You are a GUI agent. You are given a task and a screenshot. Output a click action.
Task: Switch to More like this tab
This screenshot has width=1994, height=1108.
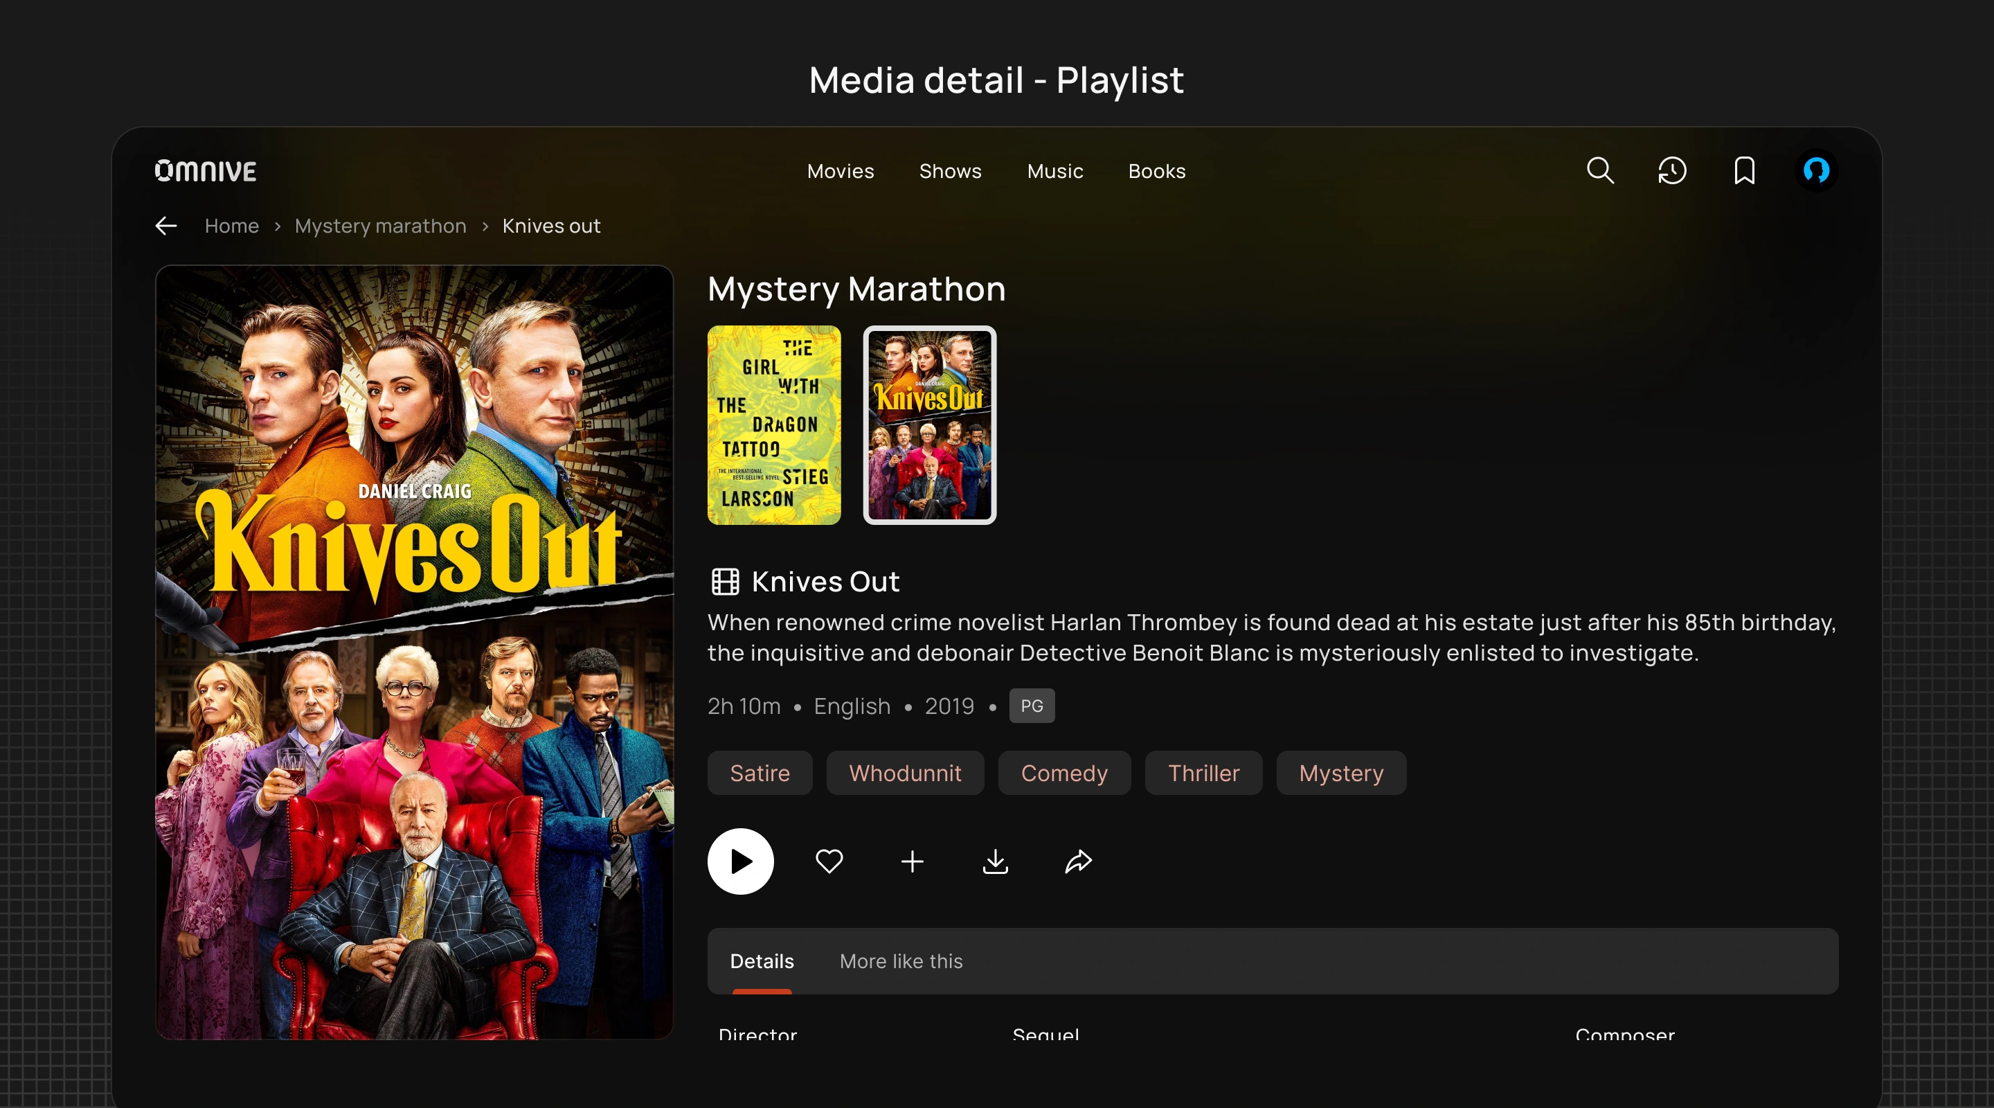[901, 961]
